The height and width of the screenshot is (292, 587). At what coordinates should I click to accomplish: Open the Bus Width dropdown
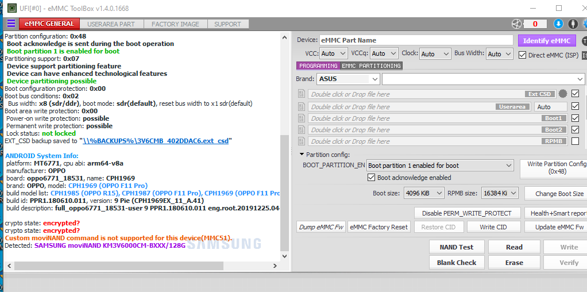pyautogui.click(x=499, y=53)
